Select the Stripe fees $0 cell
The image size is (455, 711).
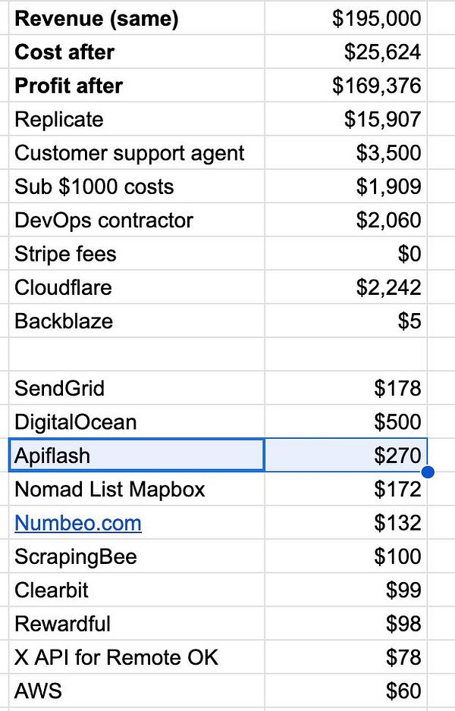point(346,253)
